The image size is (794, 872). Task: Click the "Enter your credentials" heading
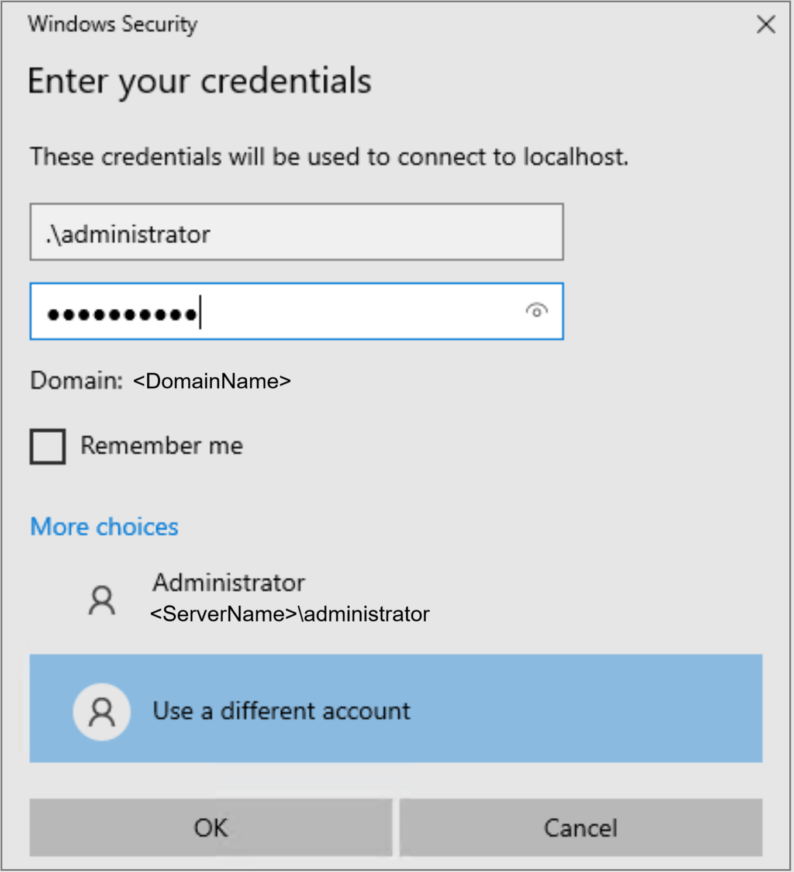199,81
